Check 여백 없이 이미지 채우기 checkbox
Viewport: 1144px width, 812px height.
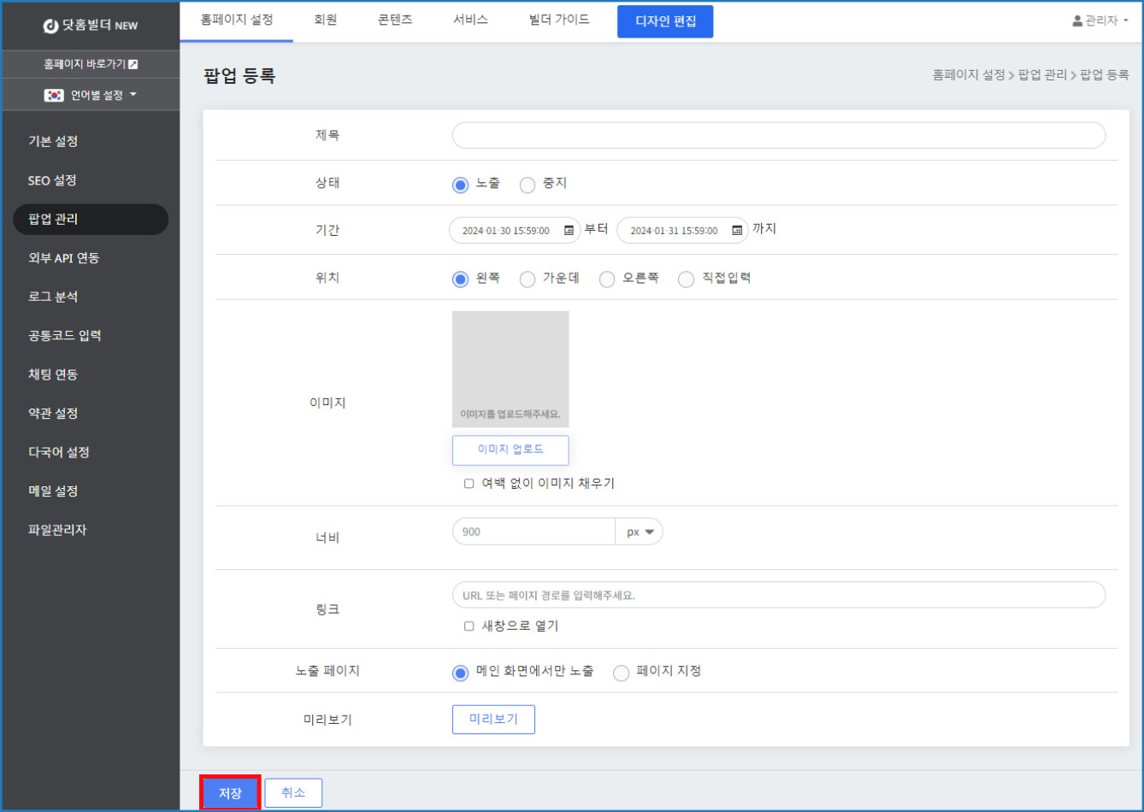(x=469, y=484)
